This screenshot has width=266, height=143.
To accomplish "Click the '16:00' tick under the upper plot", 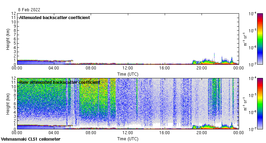I will pyautogui.click(x=165, y=68).
